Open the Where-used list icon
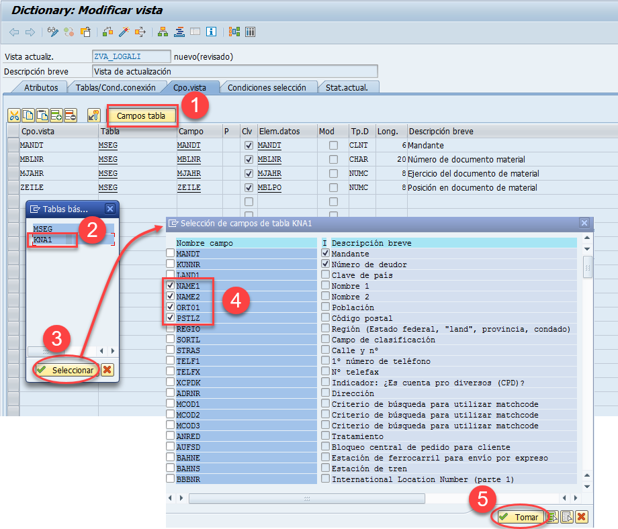 point(140,32)
